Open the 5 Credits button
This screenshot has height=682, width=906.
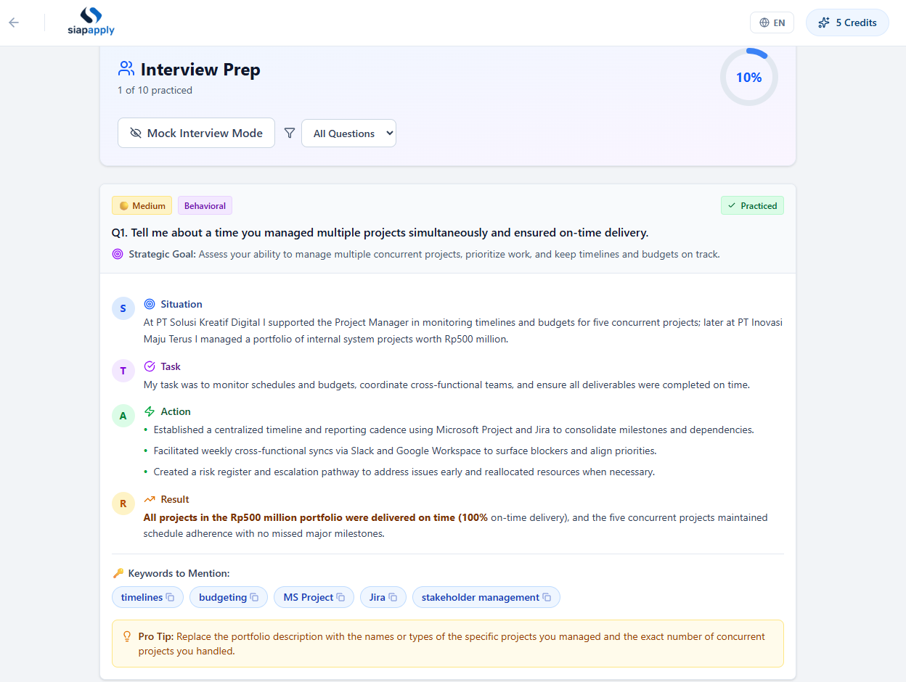(847, 22)
